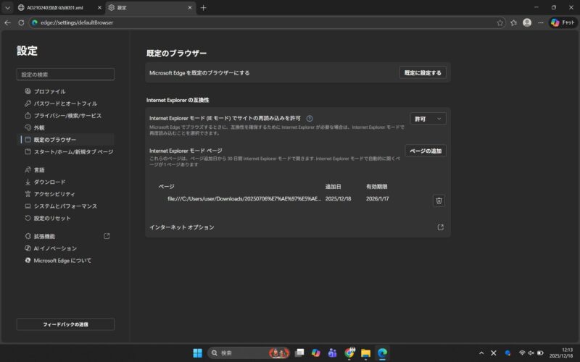Refresh the page with reload icon
580x362 pixels.
(21, 22)
